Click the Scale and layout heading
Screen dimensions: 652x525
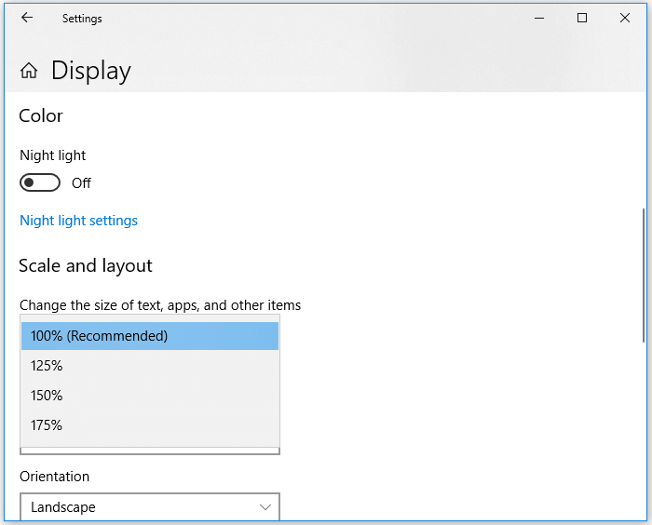[x=86, y=266]
